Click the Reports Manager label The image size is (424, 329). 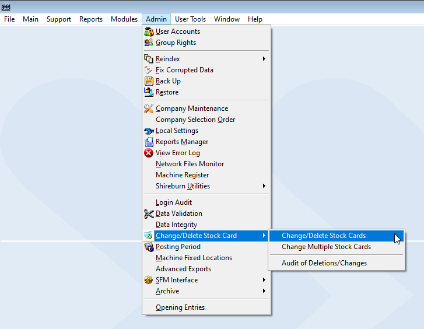(182, 142)
